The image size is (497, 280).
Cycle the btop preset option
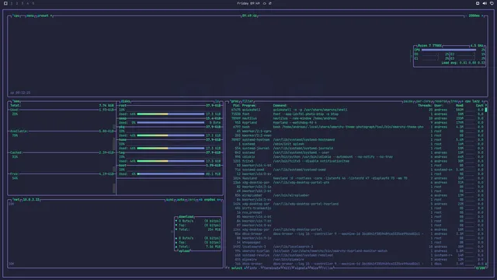(44, 16)
